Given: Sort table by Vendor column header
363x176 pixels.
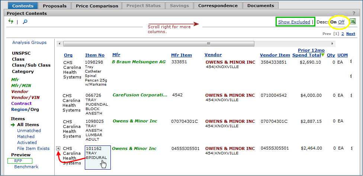Looking at the screenshot, I should pyautogui.click(x=213, y=55).
